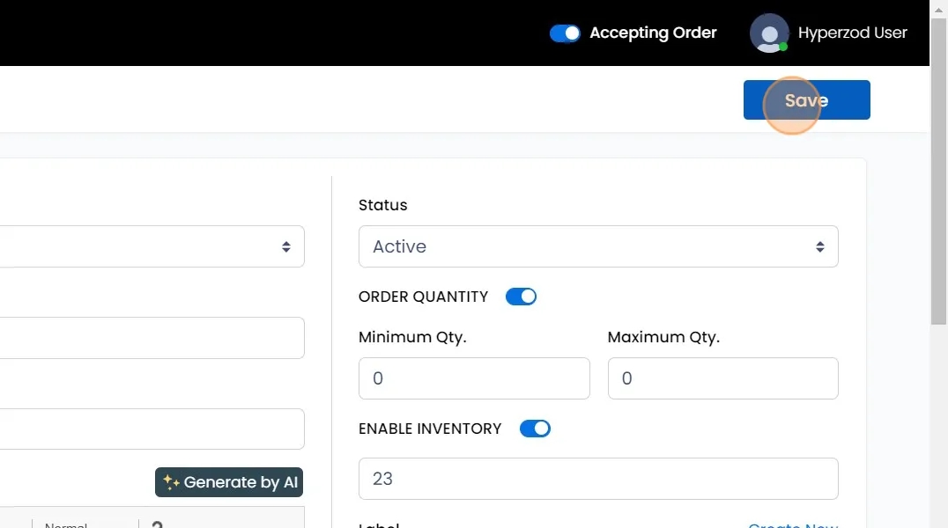Viewport: 948px width, 528px height.
Task: Select the inventory quantity field showing 23
Action: point(598,479)
